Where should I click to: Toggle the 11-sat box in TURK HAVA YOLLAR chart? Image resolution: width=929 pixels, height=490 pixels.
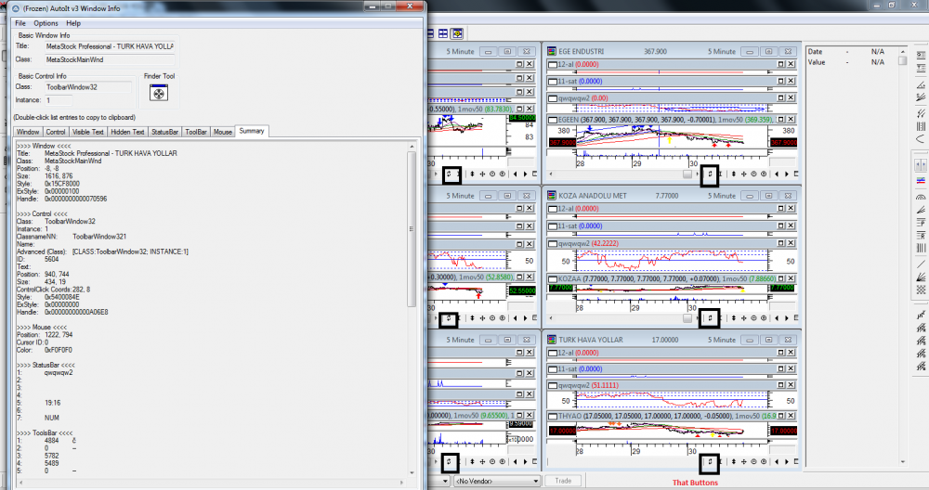click(x=553, y=368)
